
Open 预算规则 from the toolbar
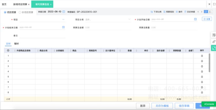pyautogui.click(x=168, y=12)
